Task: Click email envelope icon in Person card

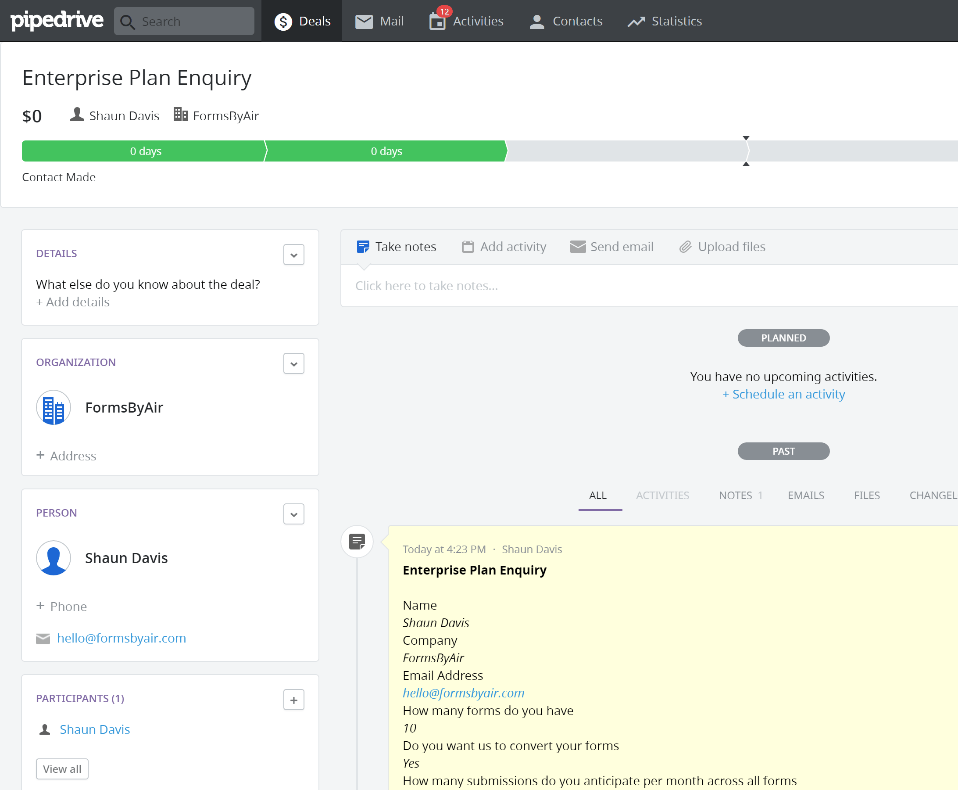Action: [43, 639]
